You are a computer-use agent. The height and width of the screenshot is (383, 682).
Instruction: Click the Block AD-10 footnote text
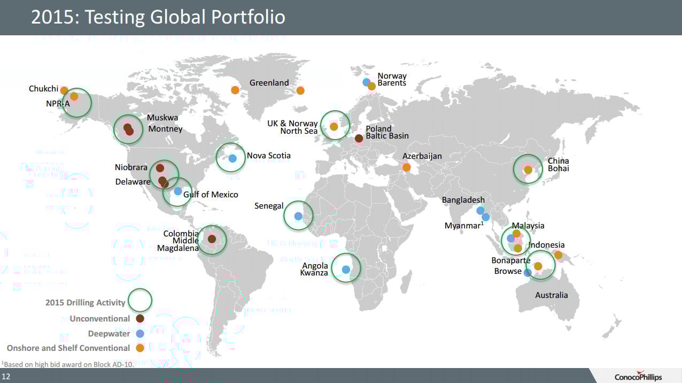click(x=68, y=364)
